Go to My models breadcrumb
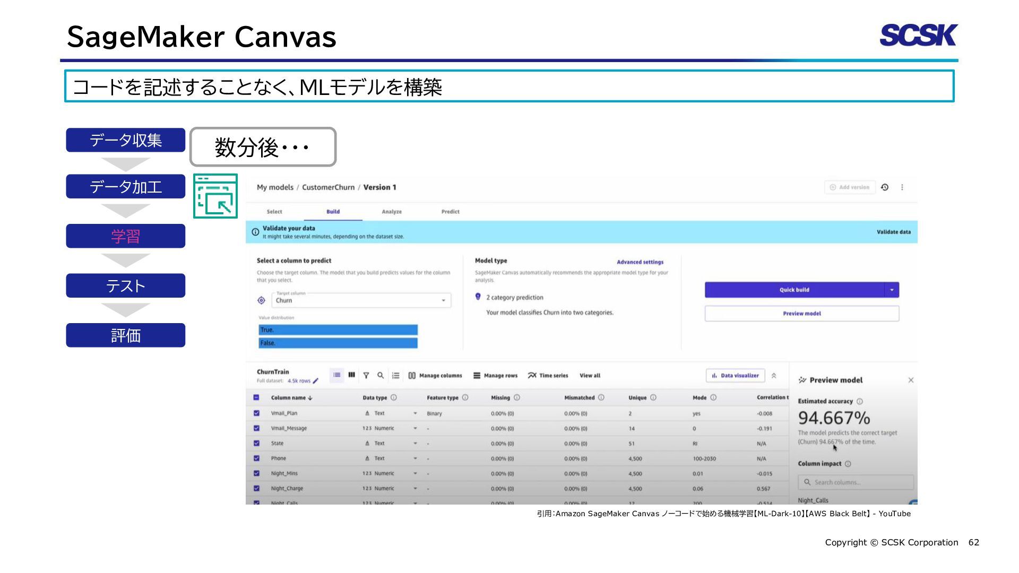The image size is (1019, 573). tap(275, 187)
